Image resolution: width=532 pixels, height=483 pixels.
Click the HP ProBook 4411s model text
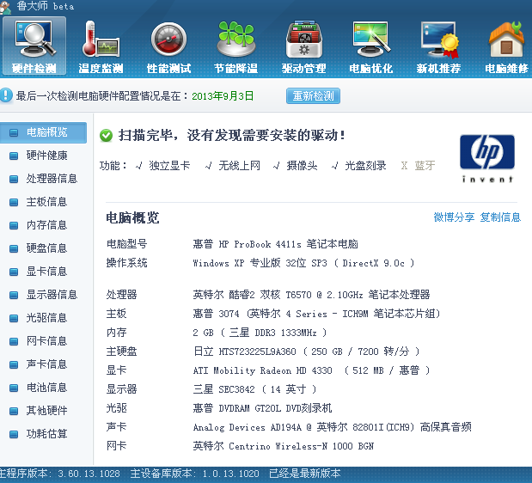click(x=276, y=244)
